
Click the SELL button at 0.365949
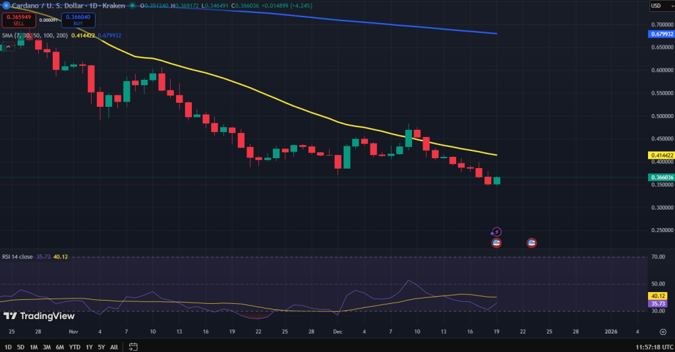tap(19, 20)
